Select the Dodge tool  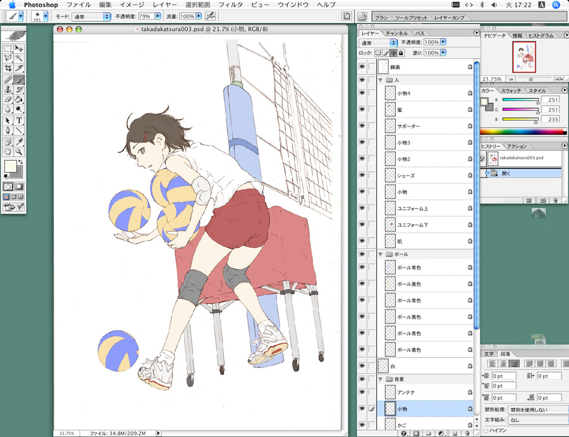point(19,109)
